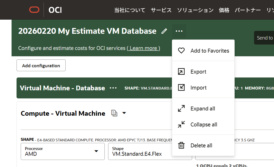Select サービス in the top navigation
This screenshot has height=167, width=274.
coord(161,10)
